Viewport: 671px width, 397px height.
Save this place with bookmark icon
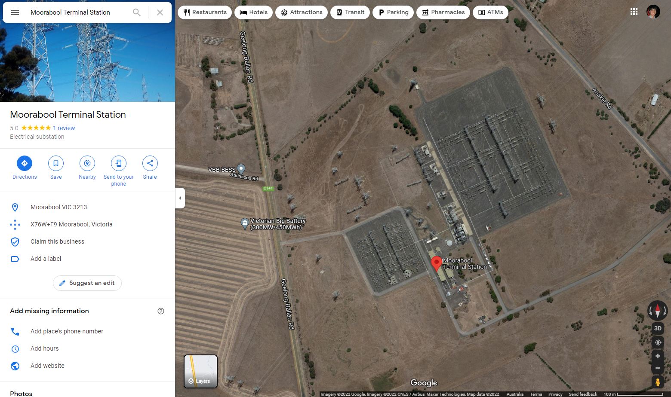(x=56, y=163)
